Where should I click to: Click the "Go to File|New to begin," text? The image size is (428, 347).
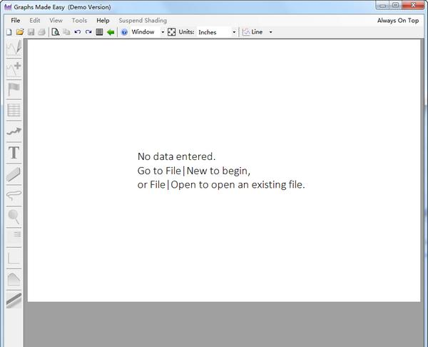coord(194,171)
